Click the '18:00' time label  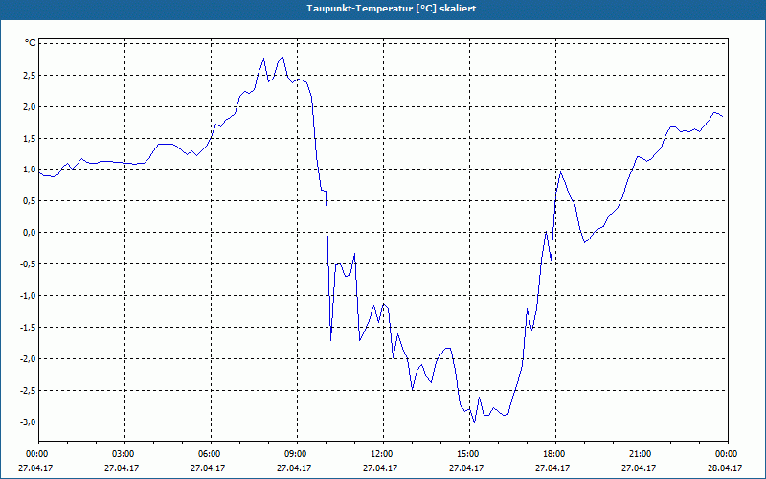556,454
